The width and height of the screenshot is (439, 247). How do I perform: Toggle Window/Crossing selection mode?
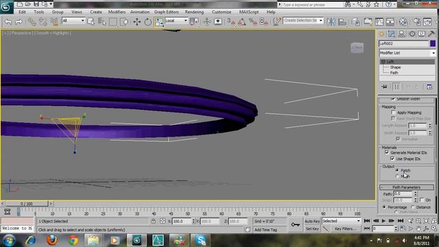coord(123,21)
